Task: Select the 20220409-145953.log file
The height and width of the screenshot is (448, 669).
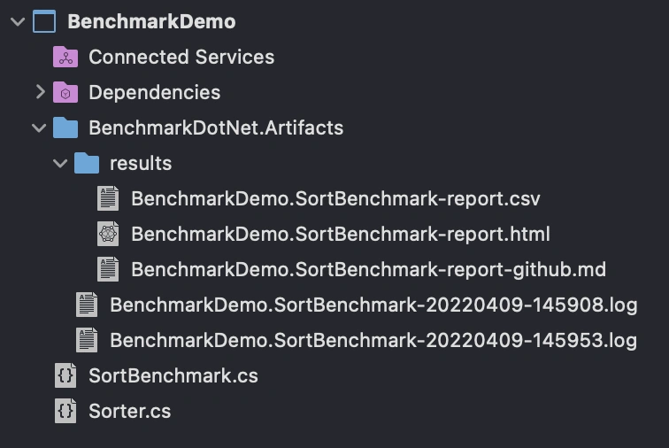Action: point(373,340)
